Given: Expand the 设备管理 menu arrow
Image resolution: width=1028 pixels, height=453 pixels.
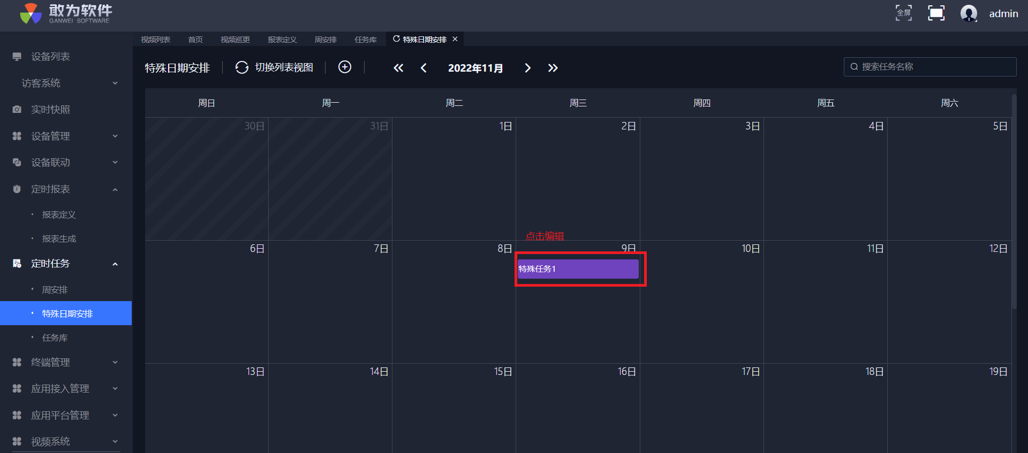Looking at the screenshot, I should click(115, 136).
